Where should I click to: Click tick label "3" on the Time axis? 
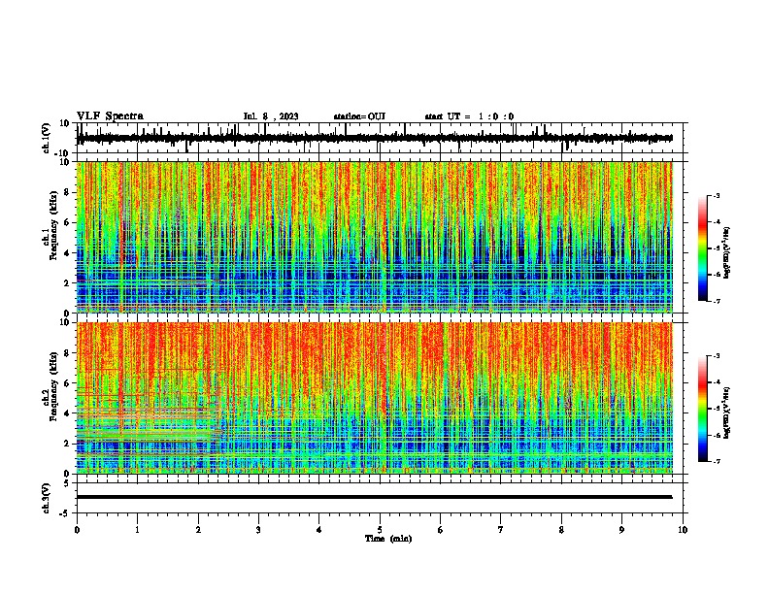(258, 530)
